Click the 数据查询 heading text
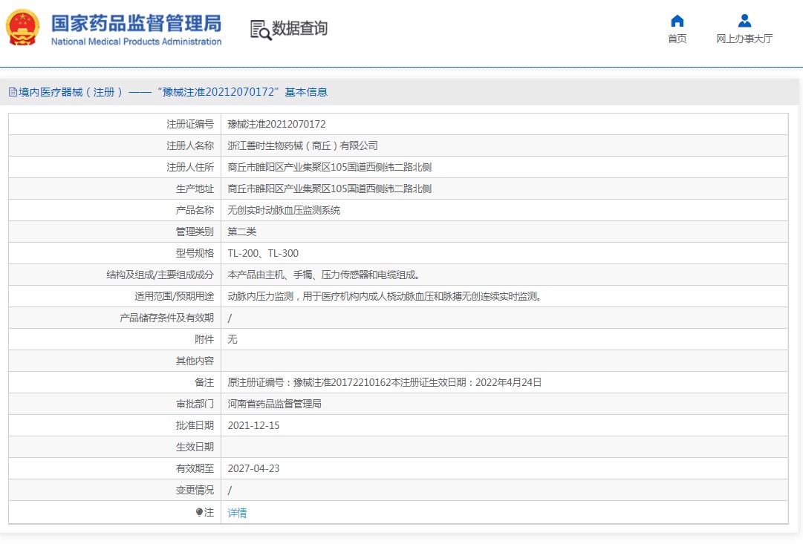The height and width of the screenshot is (544, 803). click(x=299, y=29)
